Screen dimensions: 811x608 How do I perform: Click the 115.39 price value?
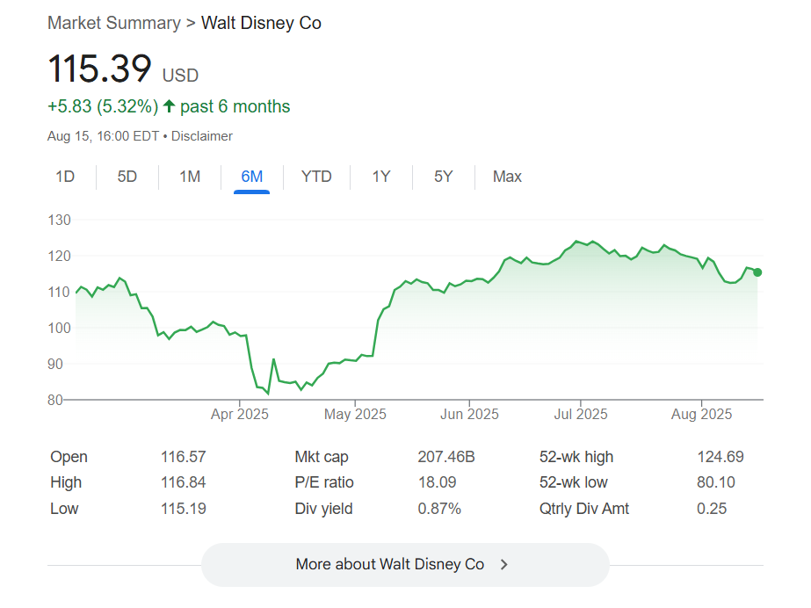click(99, 69)
